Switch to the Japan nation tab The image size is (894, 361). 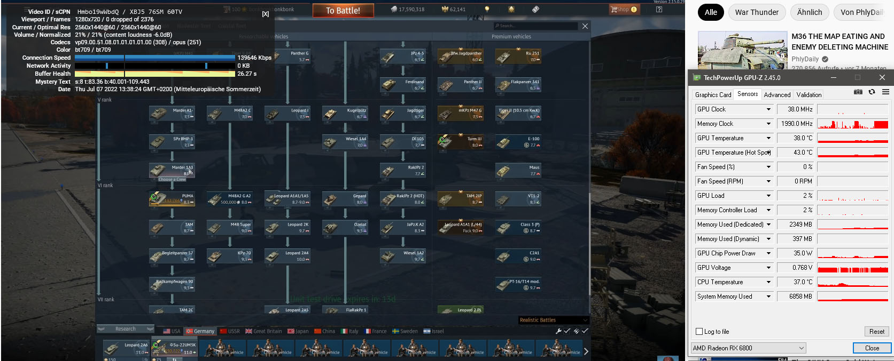tap(298, 331)
